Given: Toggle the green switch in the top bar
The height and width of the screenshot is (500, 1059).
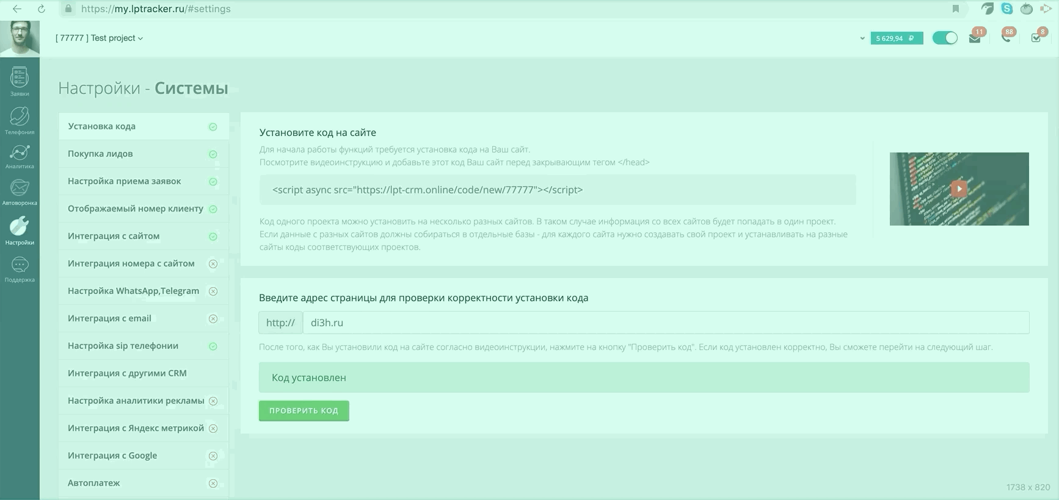Looking at the screenshot, I should (945, 38).
